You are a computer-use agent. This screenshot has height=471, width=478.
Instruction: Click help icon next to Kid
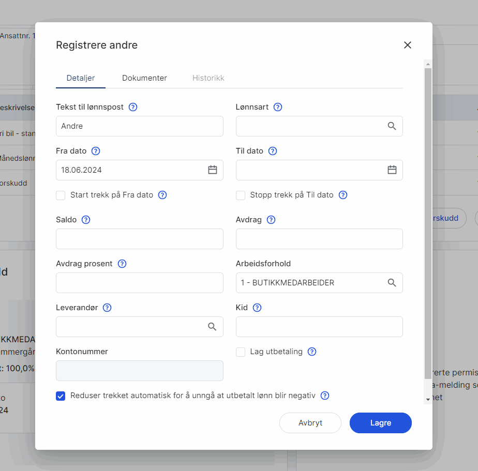click(257, 308)
